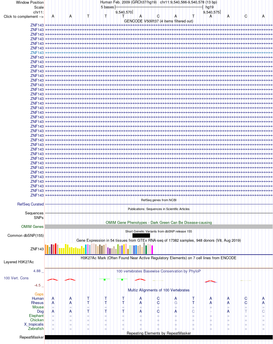Select the X_tropicalis alignment row label
Screen dimensions: 273x344
[x=34, y=324]
